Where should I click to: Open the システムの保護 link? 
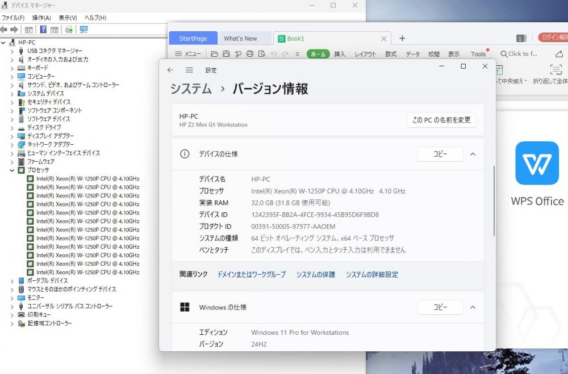(x=315, y=275)
